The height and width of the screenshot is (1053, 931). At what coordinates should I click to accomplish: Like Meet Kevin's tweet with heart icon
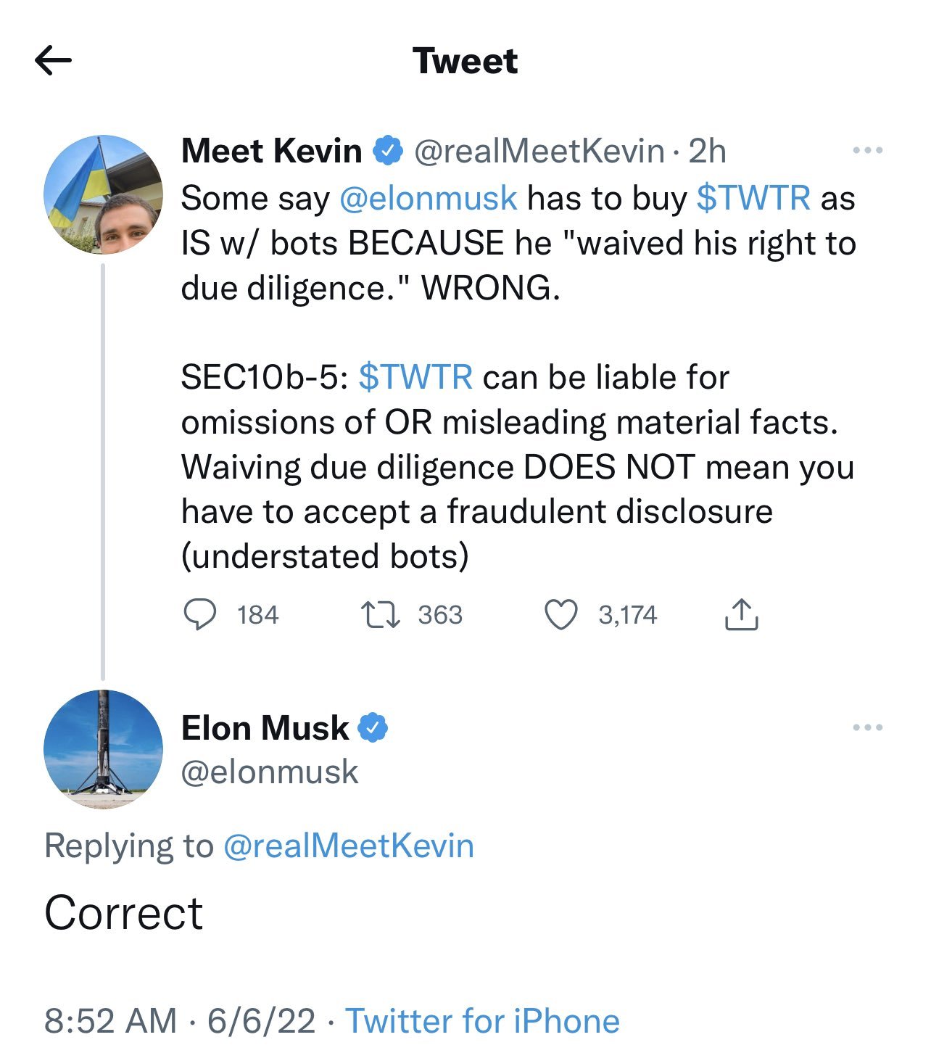[560, 615]
